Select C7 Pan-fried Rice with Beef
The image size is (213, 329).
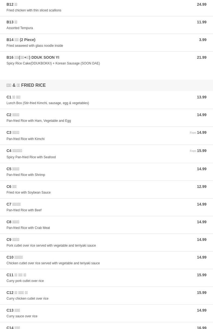click(x=106, y=207)
